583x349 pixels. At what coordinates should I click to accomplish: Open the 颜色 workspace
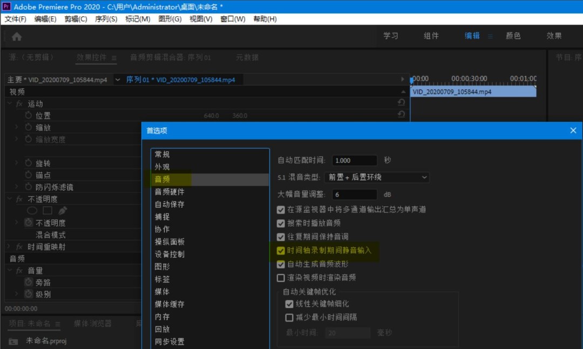pyautogui.click(x=512, y=36)
